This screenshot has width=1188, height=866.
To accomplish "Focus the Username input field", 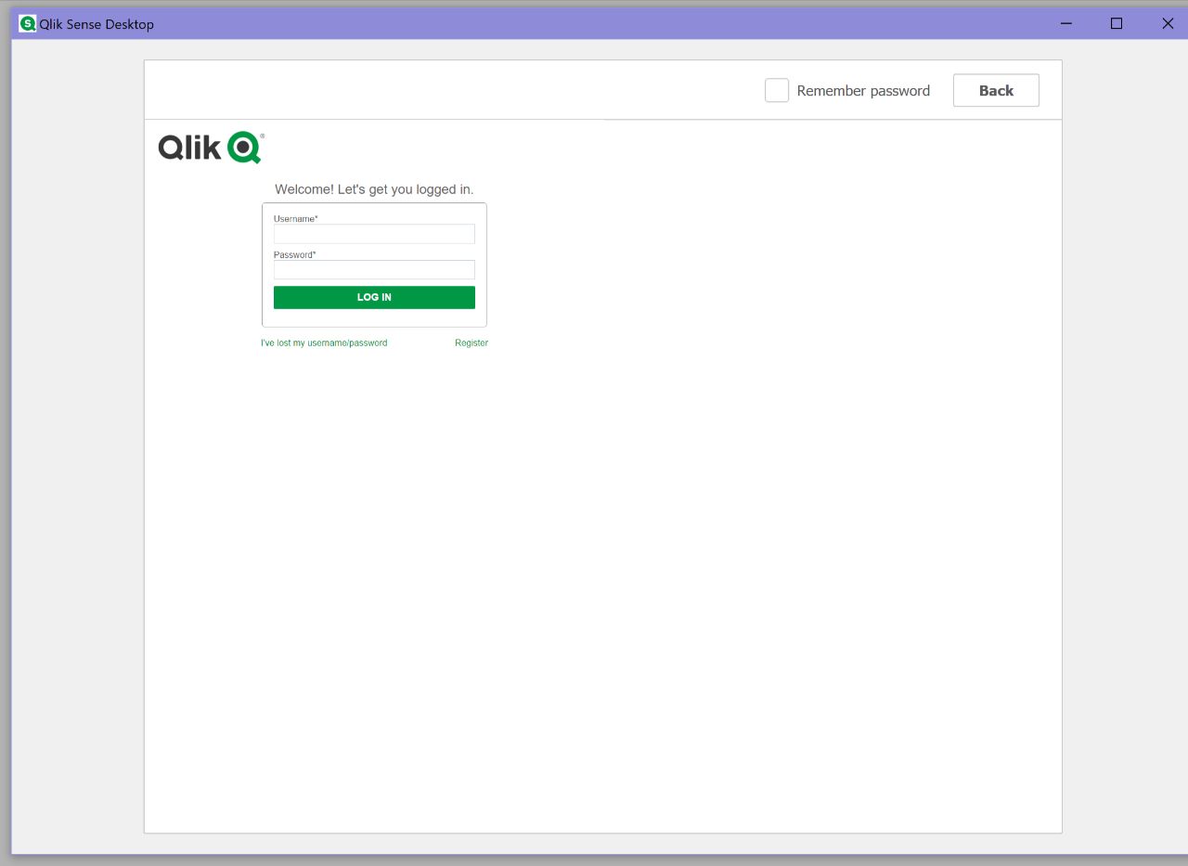I will [374, 234].
